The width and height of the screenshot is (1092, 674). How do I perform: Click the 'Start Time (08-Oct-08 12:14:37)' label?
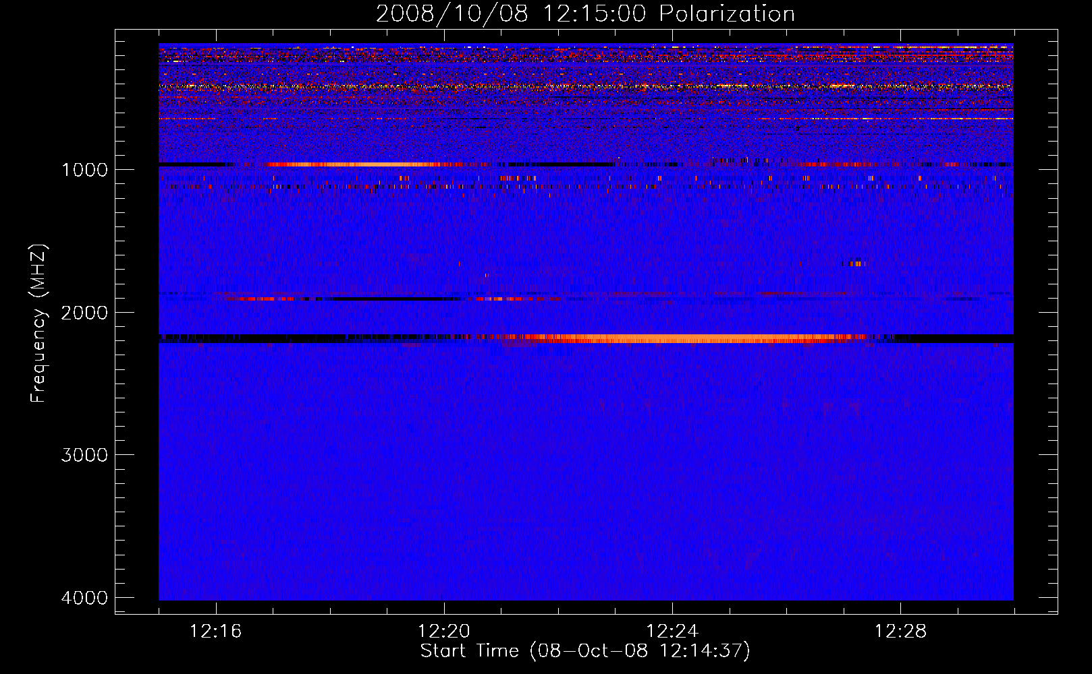tap(585, 651)
